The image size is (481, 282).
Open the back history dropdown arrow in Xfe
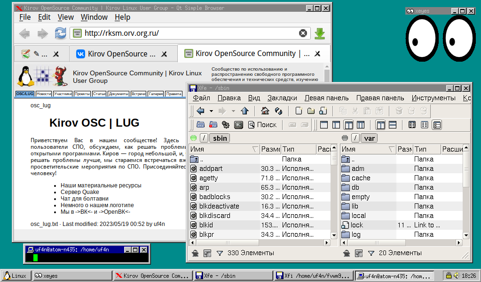211,111
